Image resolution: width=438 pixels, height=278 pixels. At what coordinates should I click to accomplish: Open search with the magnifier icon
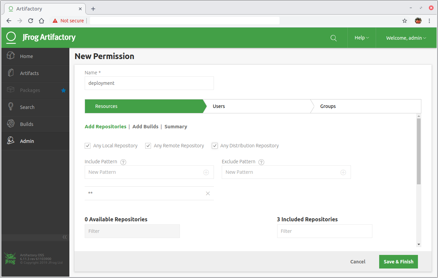pos(334,38)
